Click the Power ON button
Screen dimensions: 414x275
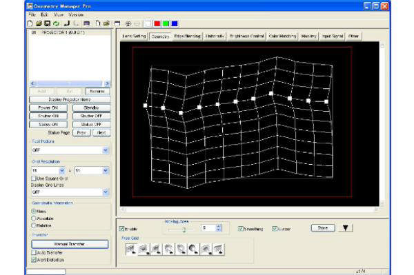(48, 108)
